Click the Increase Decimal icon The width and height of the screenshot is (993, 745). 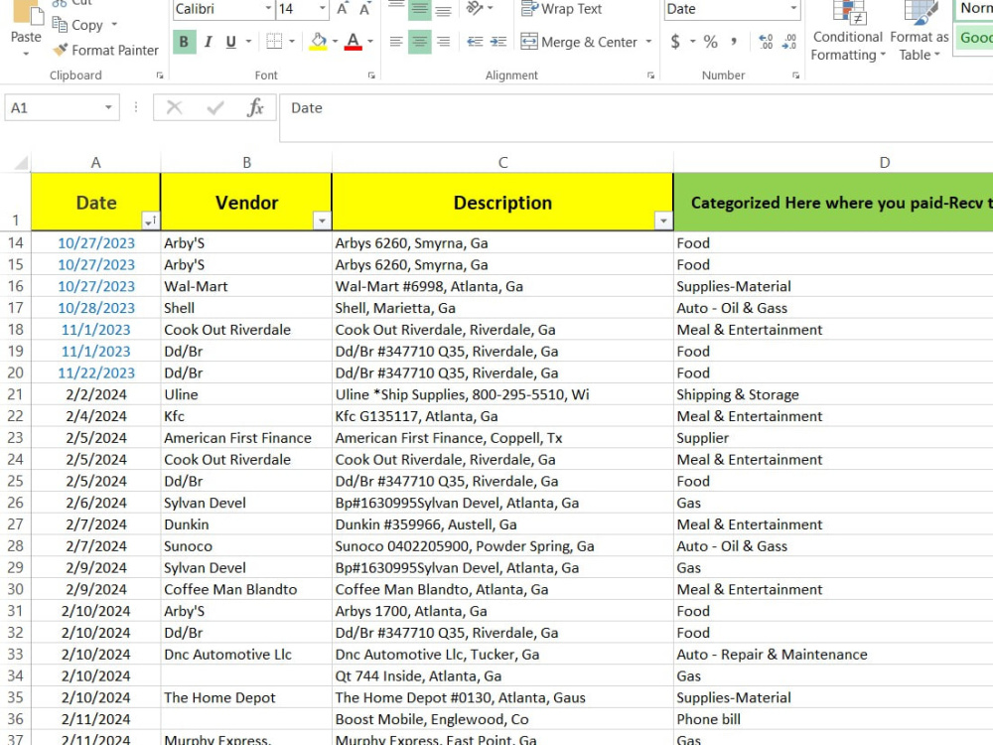pyautogui.click(x=766, y=42)
